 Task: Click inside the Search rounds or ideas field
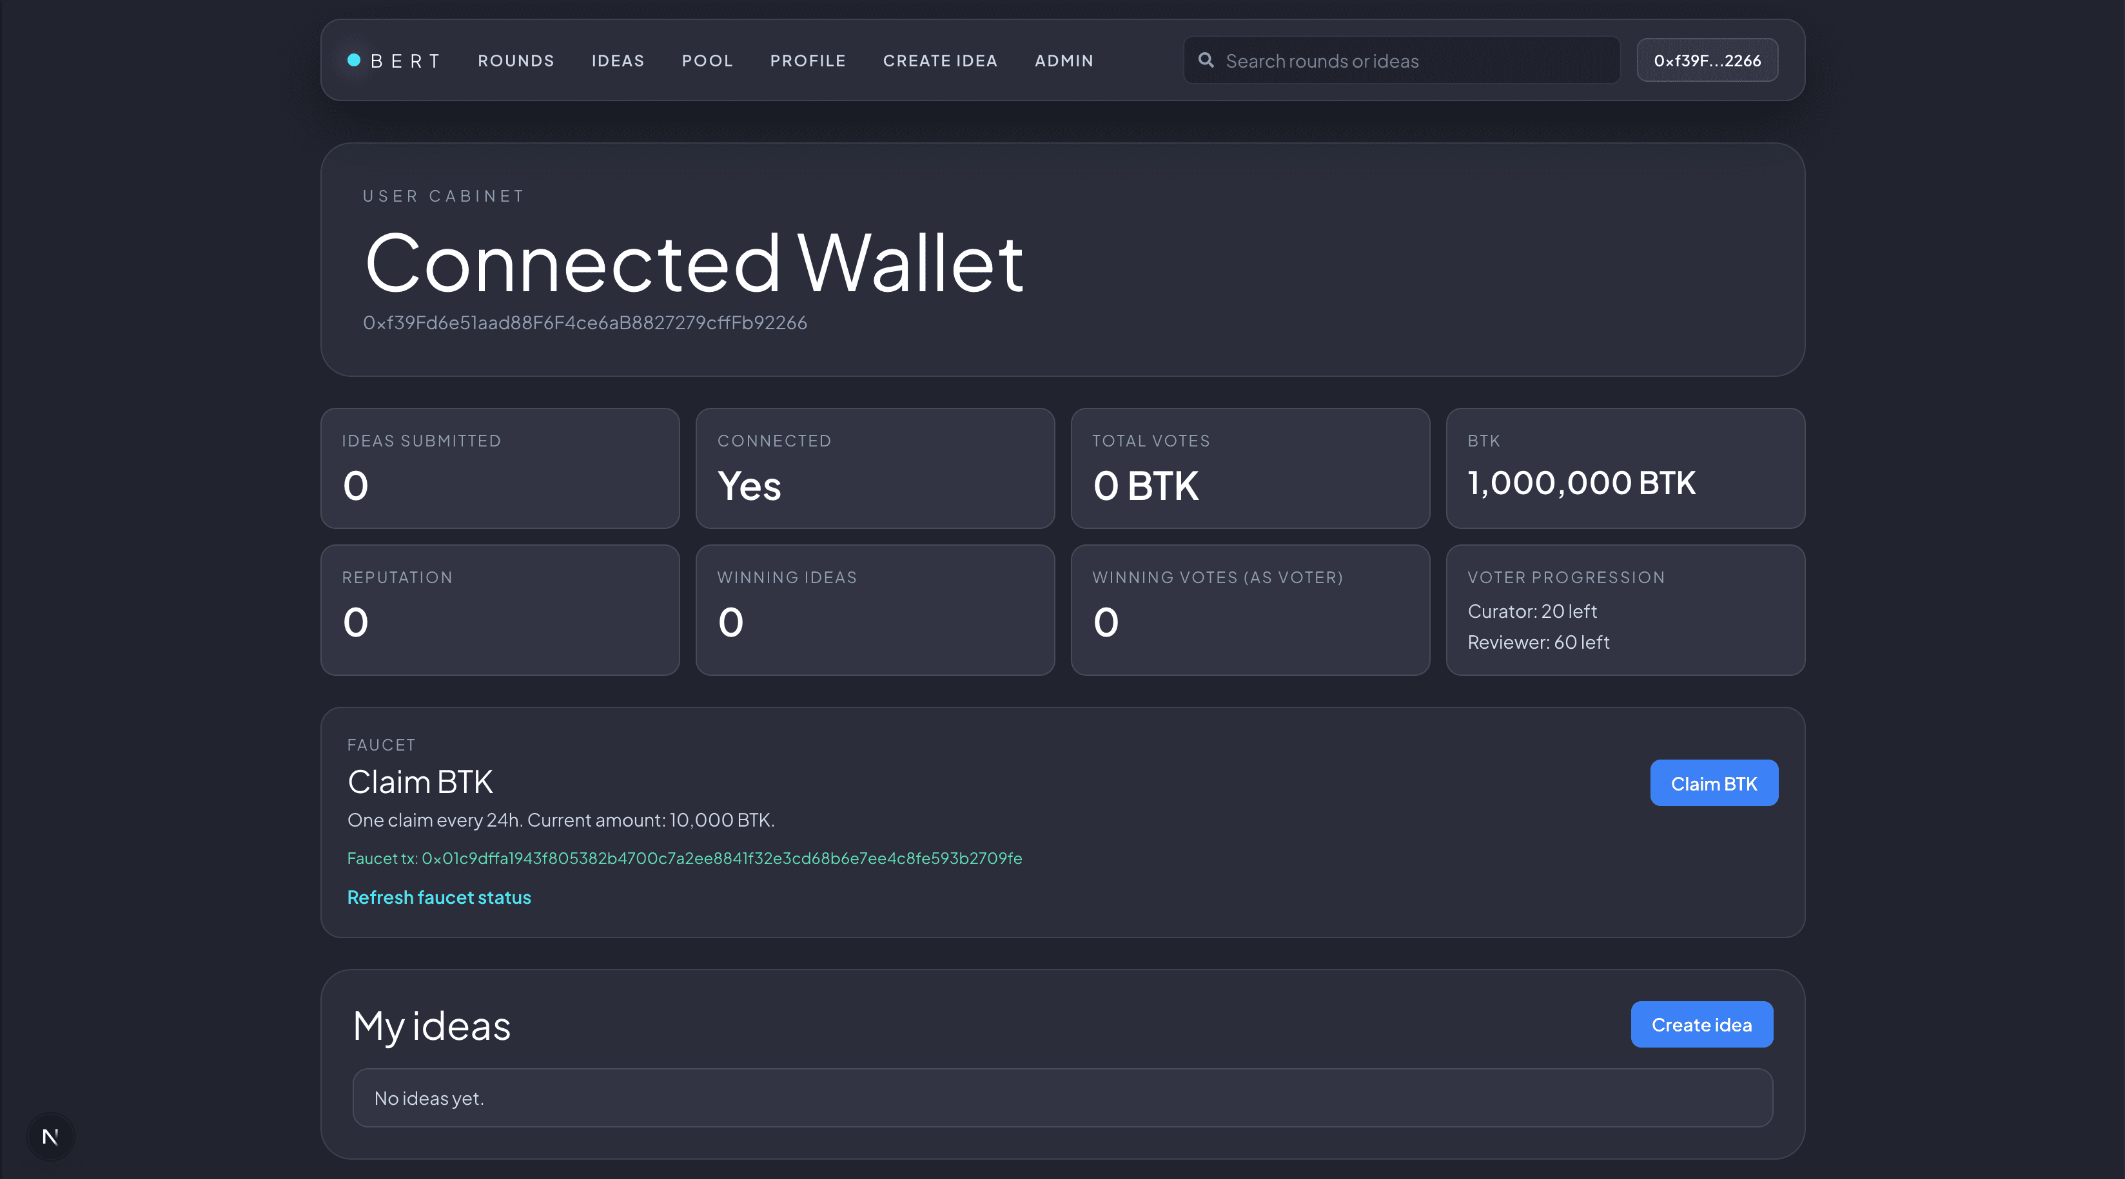(x=1402, y=59)
